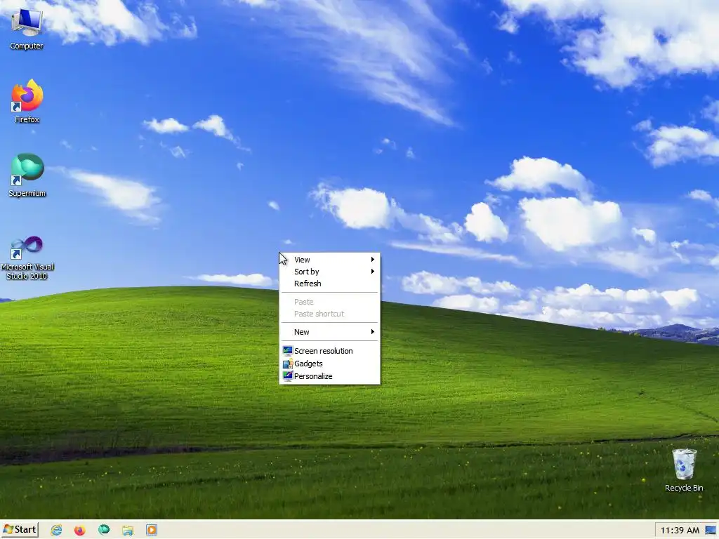Image resolution: width=719 pixels, height=539 pixels.
Task: Expand the View submenu
Action: (330, 260)
